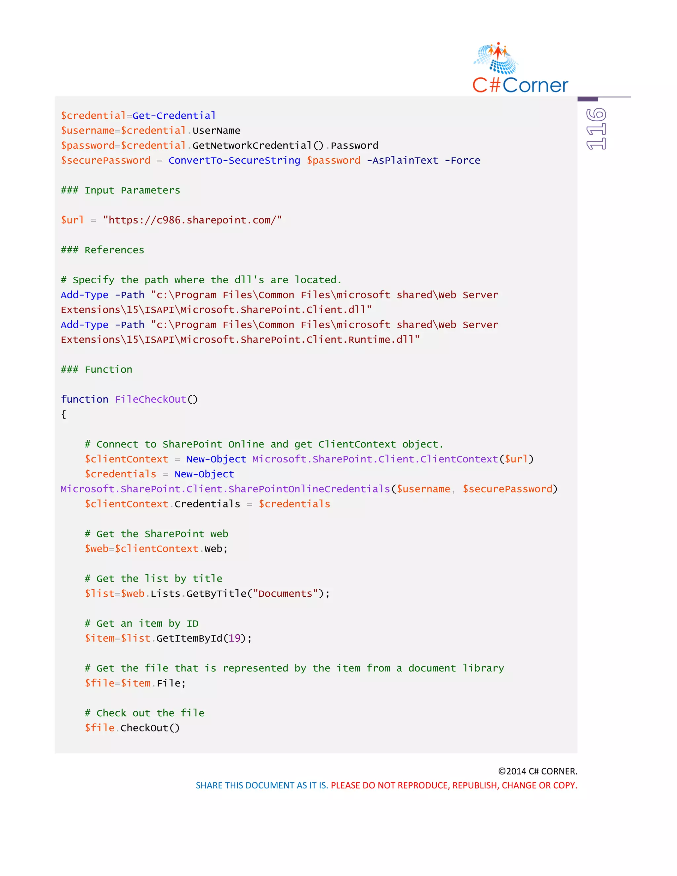The image size is (677, 876).
Task: Click '# Check out the file' comment
Action: tap(144, 713)
